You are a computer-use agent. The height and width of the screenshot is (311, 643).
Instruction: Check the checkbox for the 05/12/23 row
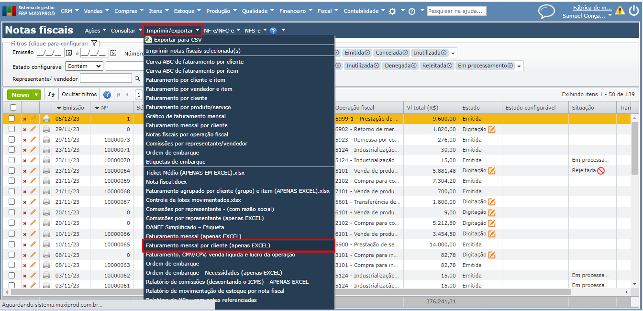pyautogui.click(x=12, y=119)
